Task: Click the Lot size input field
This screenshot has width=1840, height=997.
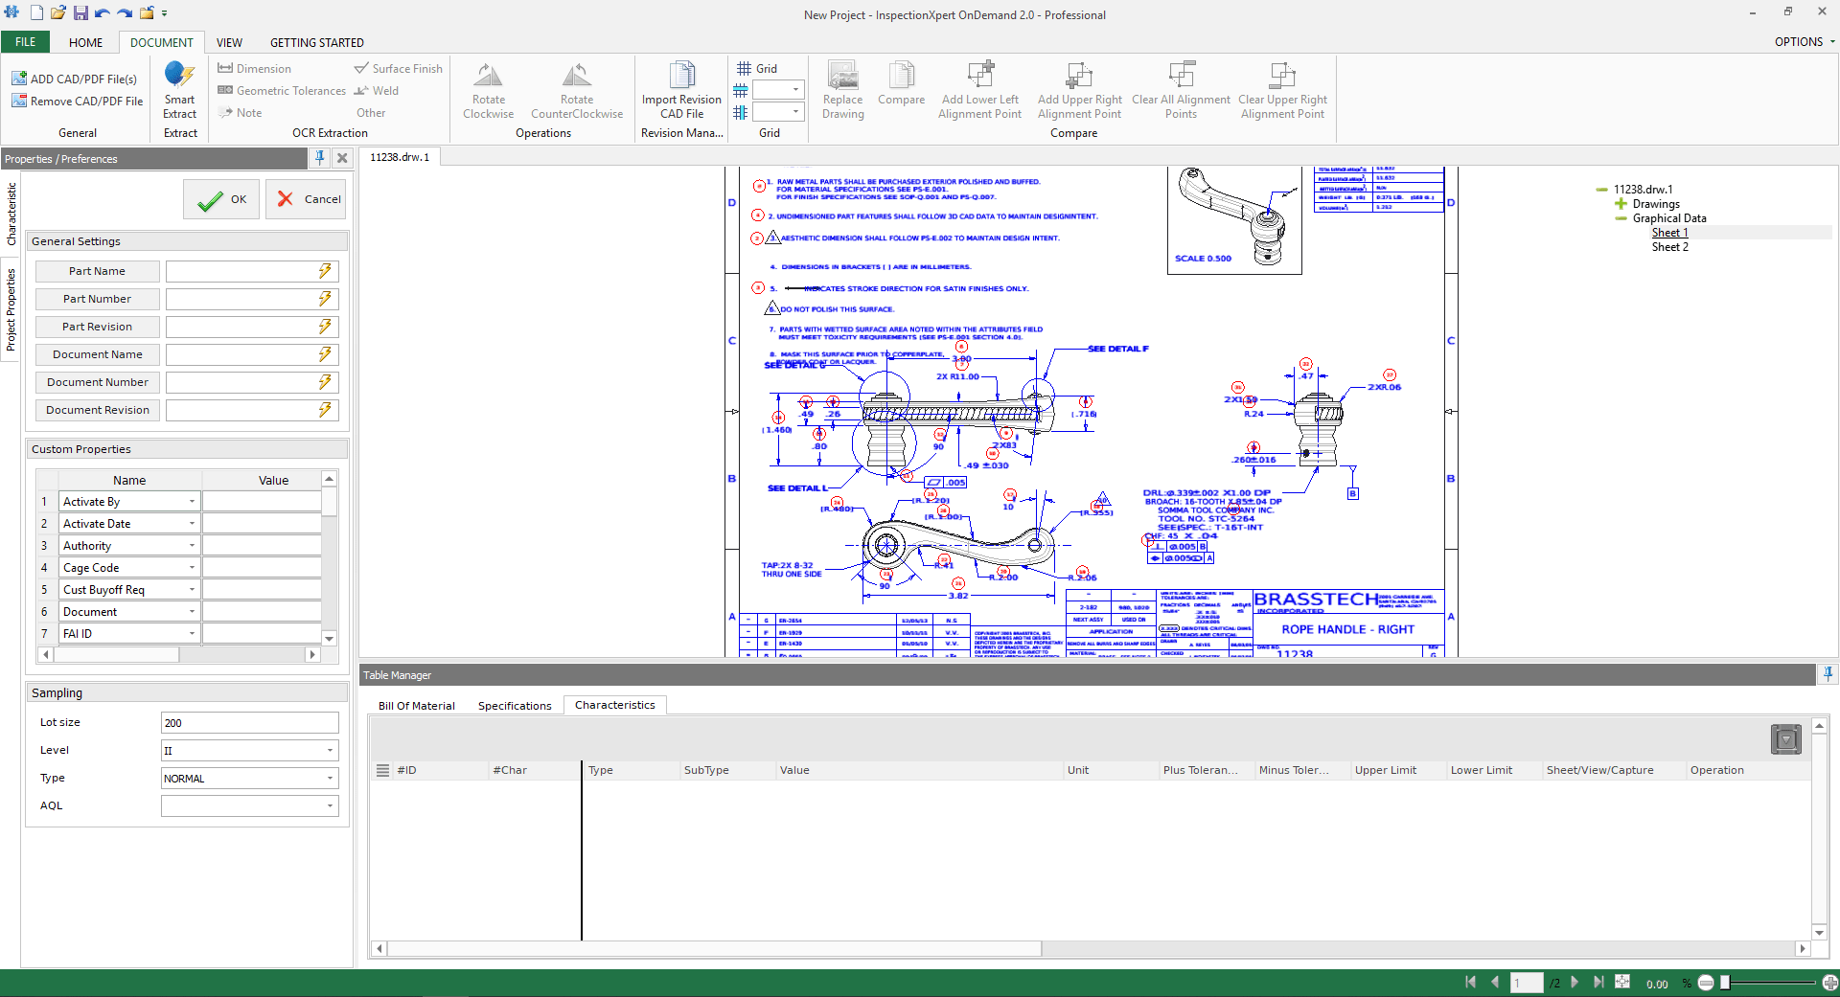Action: [x=249, y=722]
